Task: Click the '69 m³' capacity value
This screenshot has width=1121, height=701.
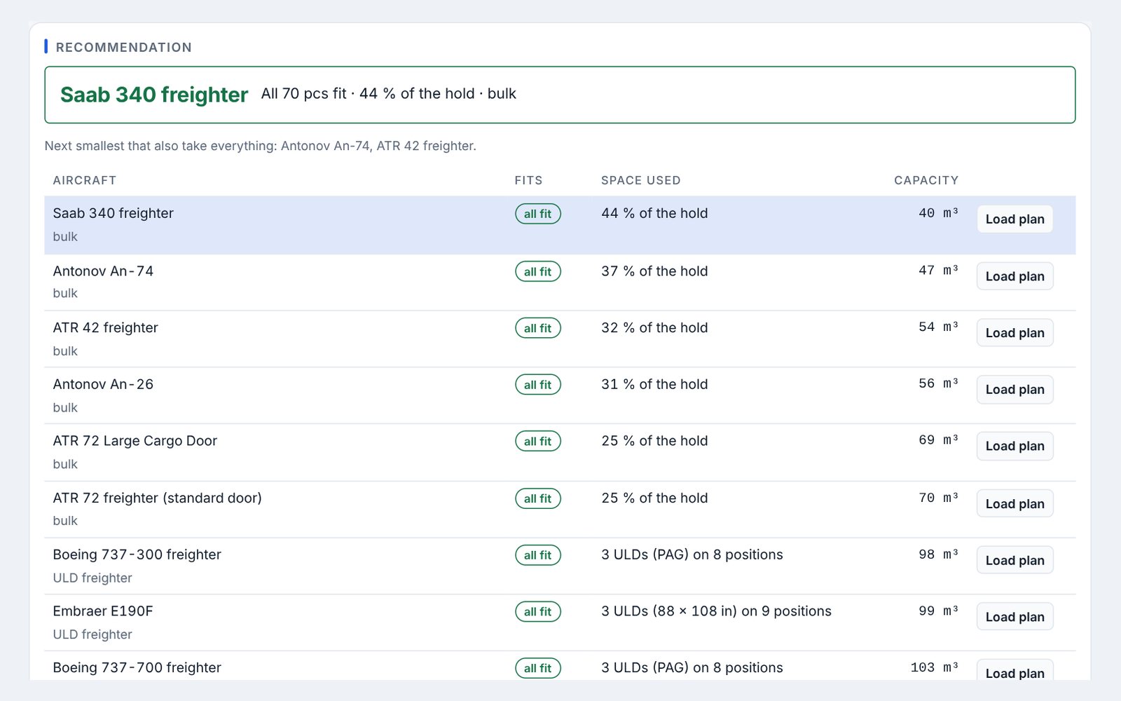Action: tap(938, 440)
